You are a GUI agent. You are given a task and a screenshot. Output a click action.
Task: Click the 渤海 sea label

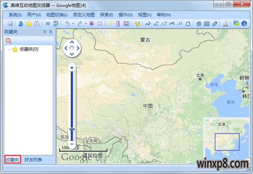click(214, 84)
